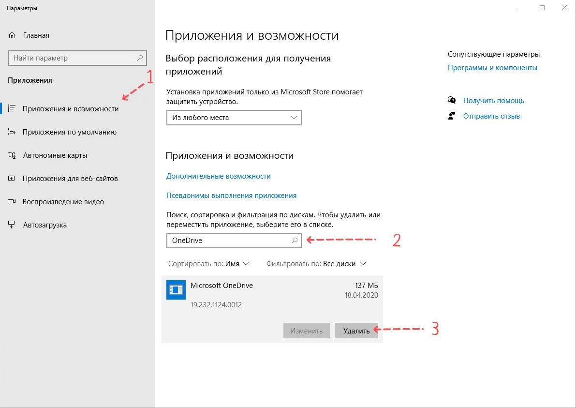Open the 'Псевдонимы выполнения приложения' link
576x408 pixels.
click(x=232, y=196)
